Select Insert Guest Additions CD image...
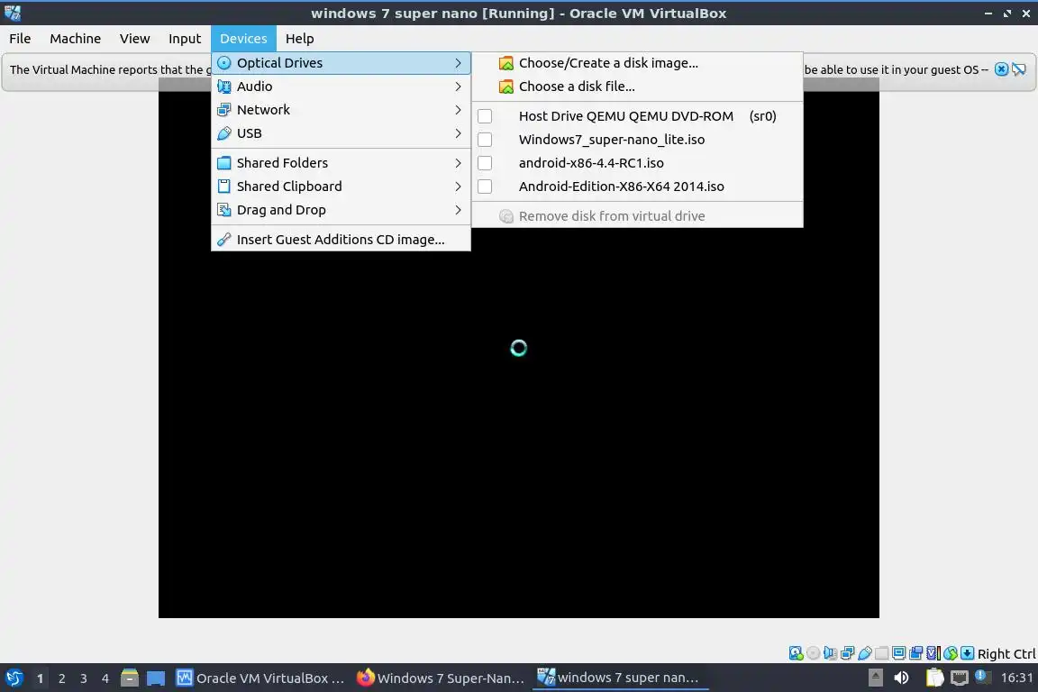The image size is (1038, 692). tap(341, 240)
